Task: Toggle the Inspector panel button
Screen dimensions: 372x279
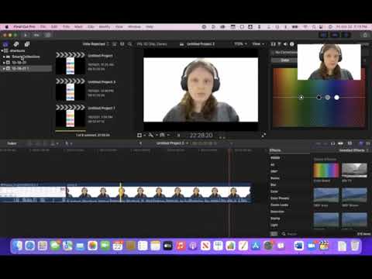Action: (x=346, y=35)
